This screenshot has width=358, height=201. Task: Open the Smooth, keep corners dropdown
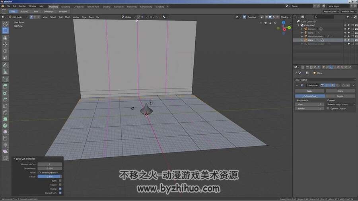[340, 104]
